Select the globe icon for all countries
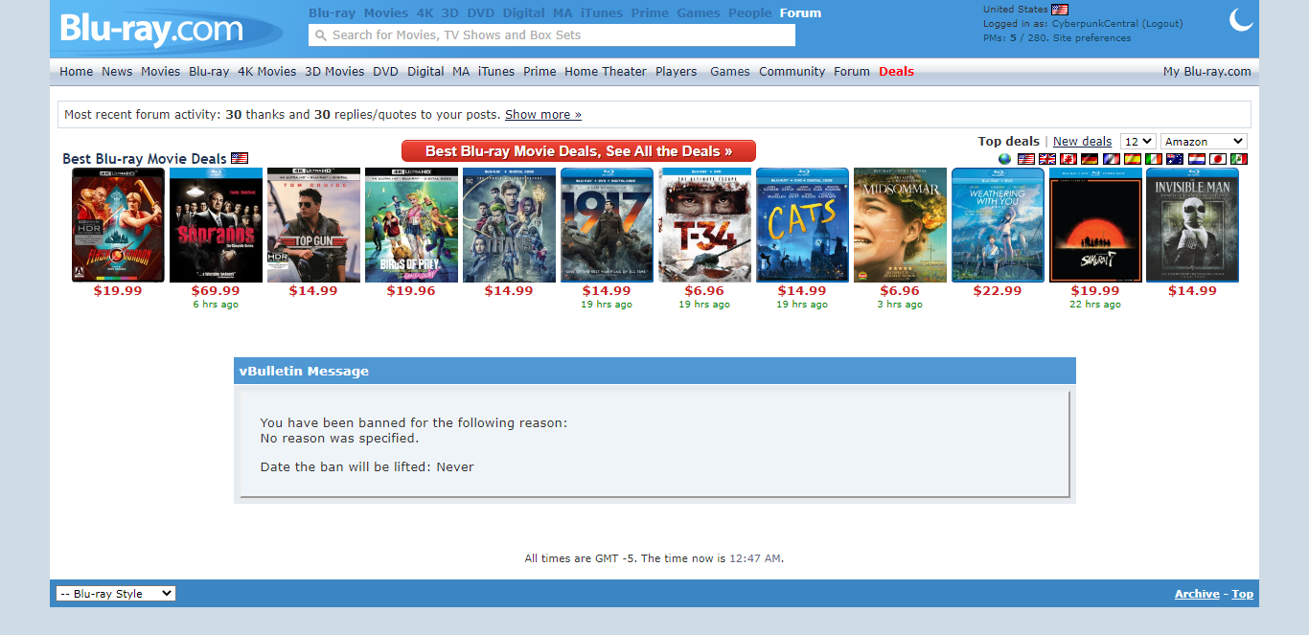The width and height of the screenshot is (1309, 635). [x=1004, y=159]
